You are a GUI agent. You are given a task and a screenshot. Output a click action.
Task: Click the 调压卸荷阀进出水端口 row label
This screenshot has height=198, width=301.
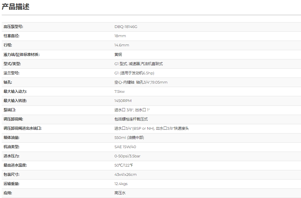[22, 129]
